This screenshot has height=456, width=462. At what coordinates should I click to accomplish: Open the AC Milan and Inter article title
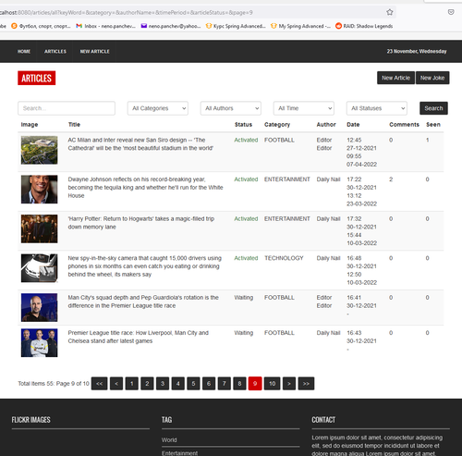tap(140, 144)
